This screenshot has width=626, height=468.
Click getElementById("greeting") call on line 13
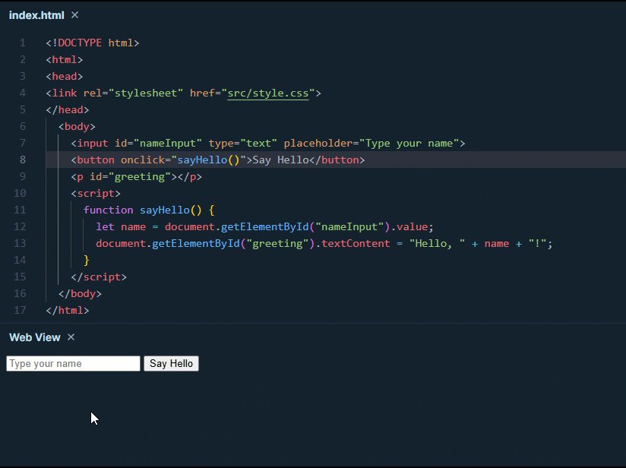point(233,244)
